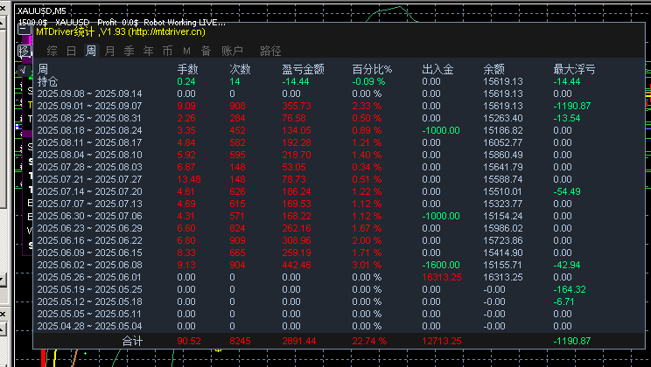Open the 季 quarterly tab
Screen dimensions: 651x367
[x=129, y=51]
